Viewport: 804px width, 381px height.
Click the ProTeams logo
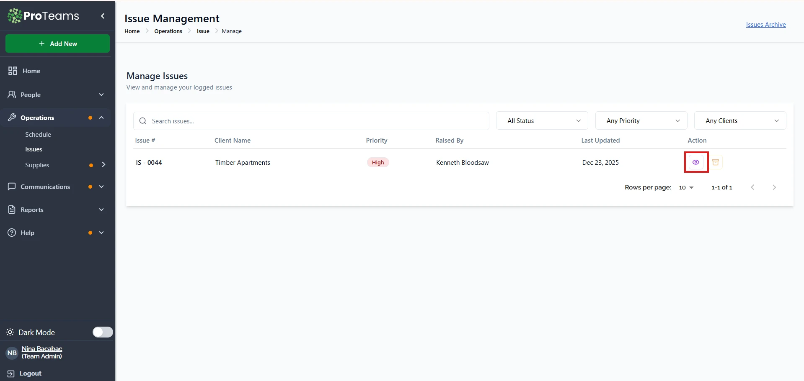[x=44, y=16]
